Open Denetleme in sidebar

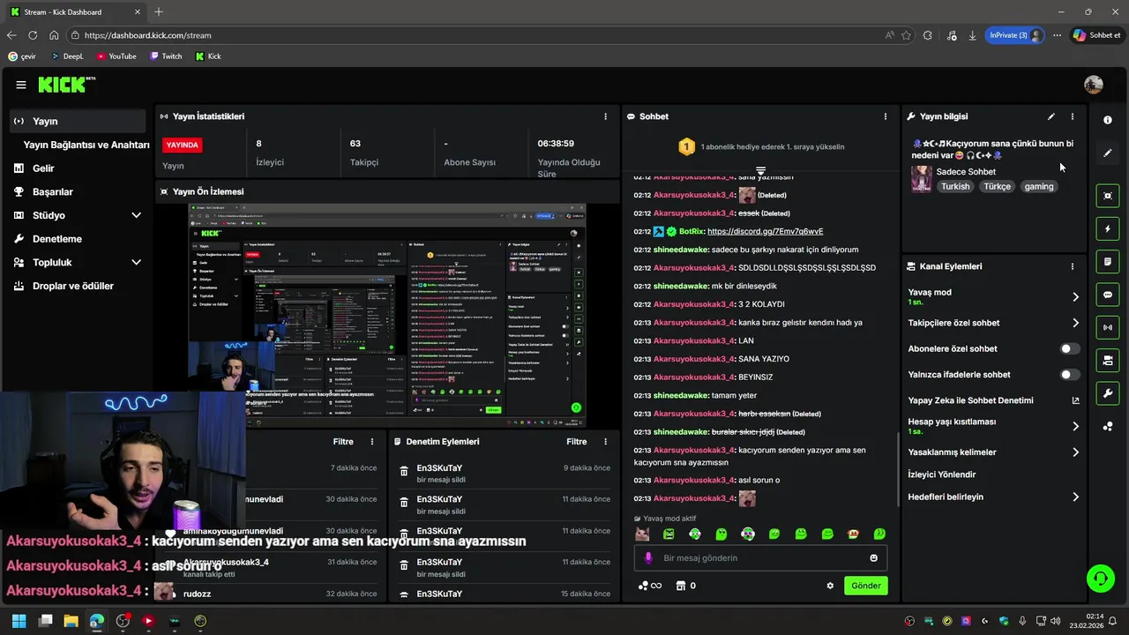coord(57,239)
